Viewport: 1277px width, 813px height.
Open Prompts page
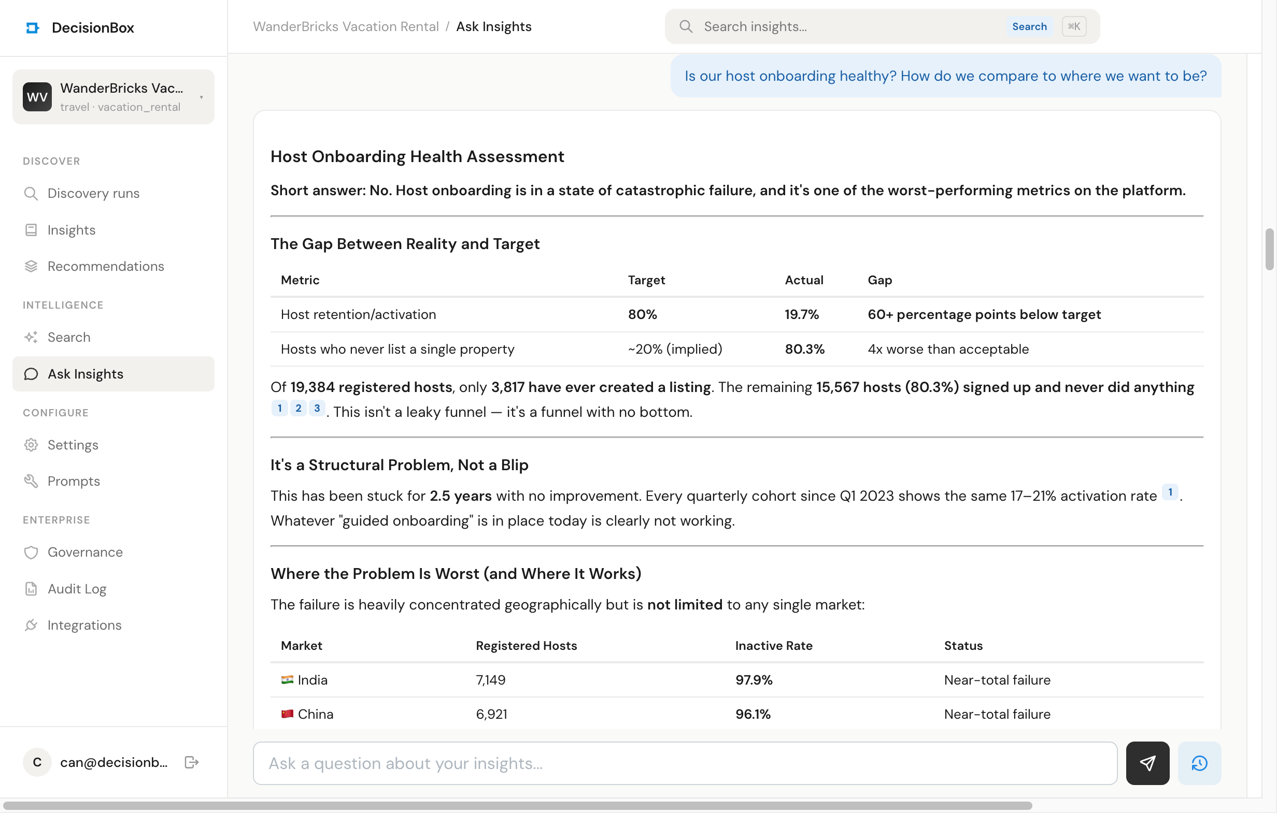coord(113,481)
